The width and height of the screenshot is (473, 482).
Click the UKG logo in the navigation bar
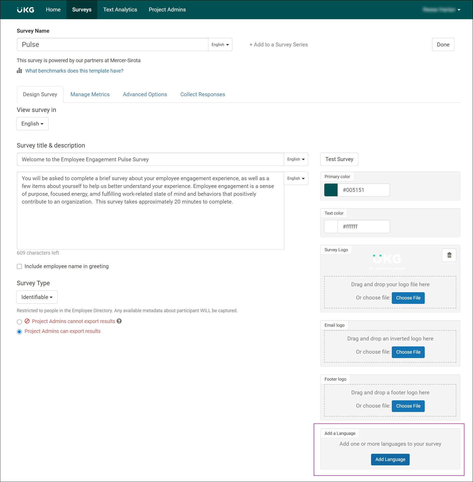tap(25, 10)
